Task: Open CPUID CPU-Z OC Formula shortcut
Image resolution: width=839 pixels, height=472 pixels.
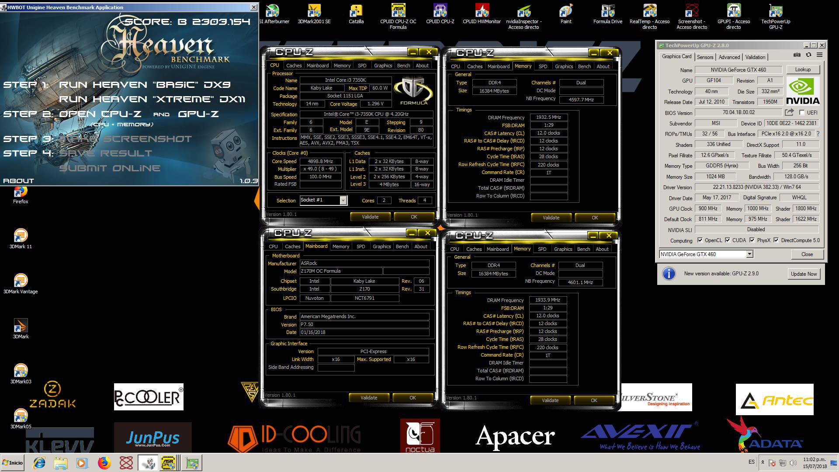Action: (x=398, y=17)
